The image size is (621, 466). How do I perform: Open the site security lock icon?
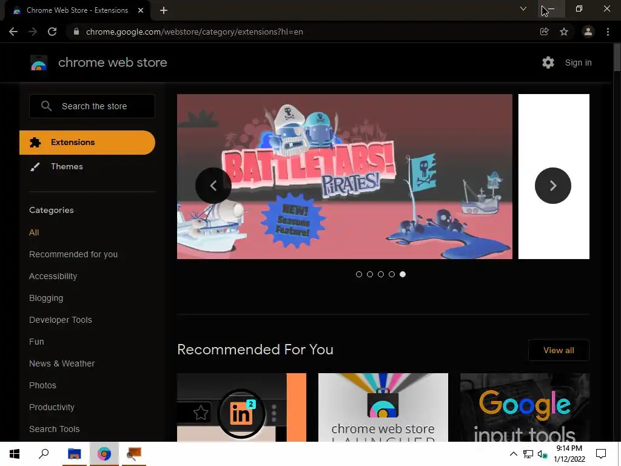[x=76, y=32]
